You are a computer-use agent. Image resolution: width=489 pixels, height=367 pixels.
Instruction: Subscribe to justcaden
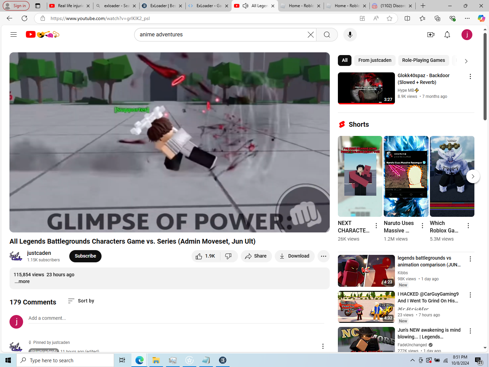85,256
